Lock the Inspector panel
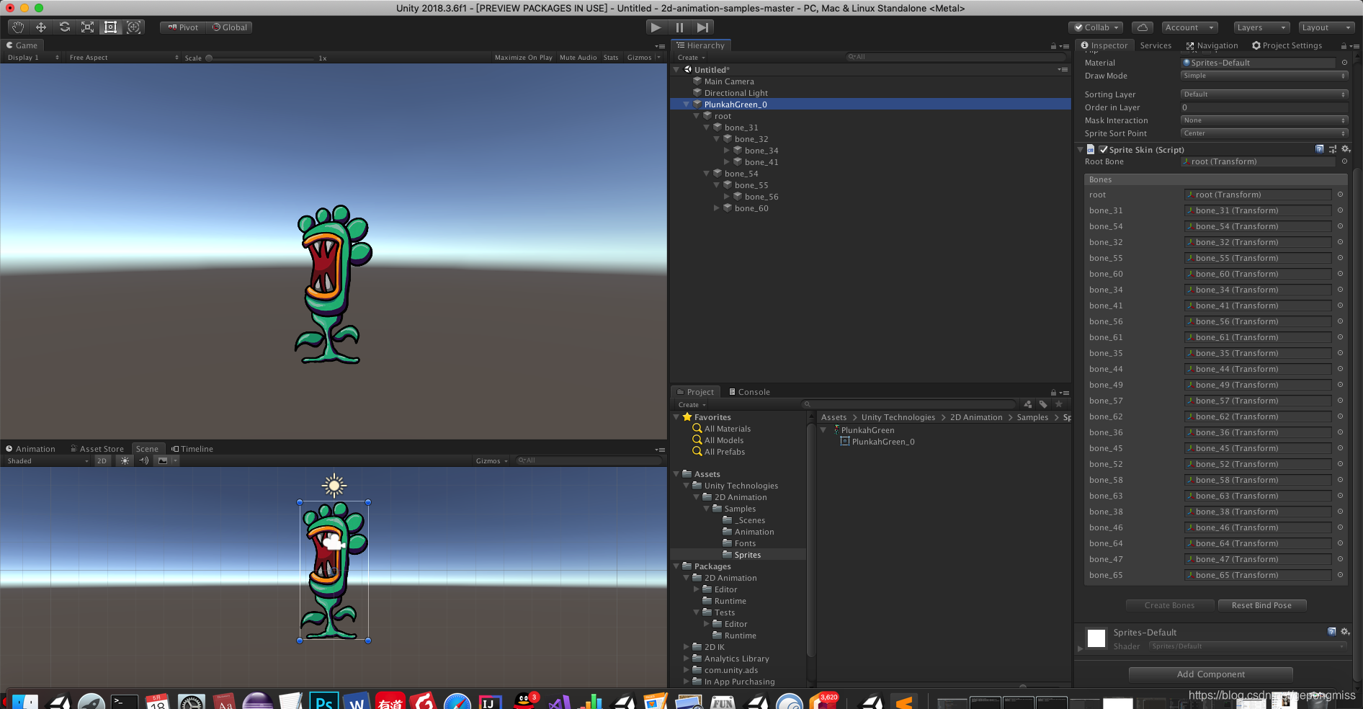This screenshot has width=1363, height=709. (x=1344, y=45)
